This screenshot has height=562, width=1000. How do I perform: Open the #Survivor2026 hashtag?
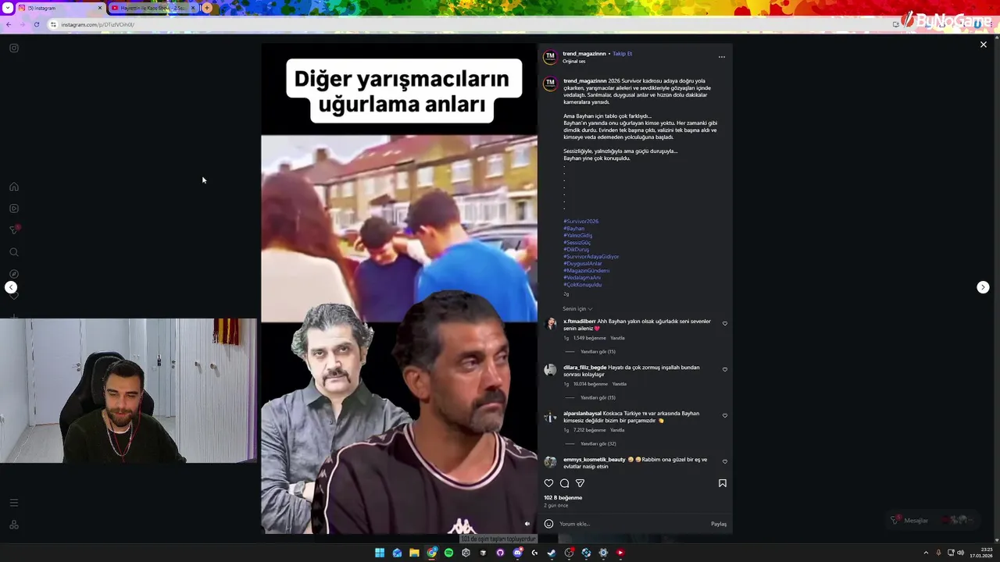pyautogui.click(x=581, y=221)
